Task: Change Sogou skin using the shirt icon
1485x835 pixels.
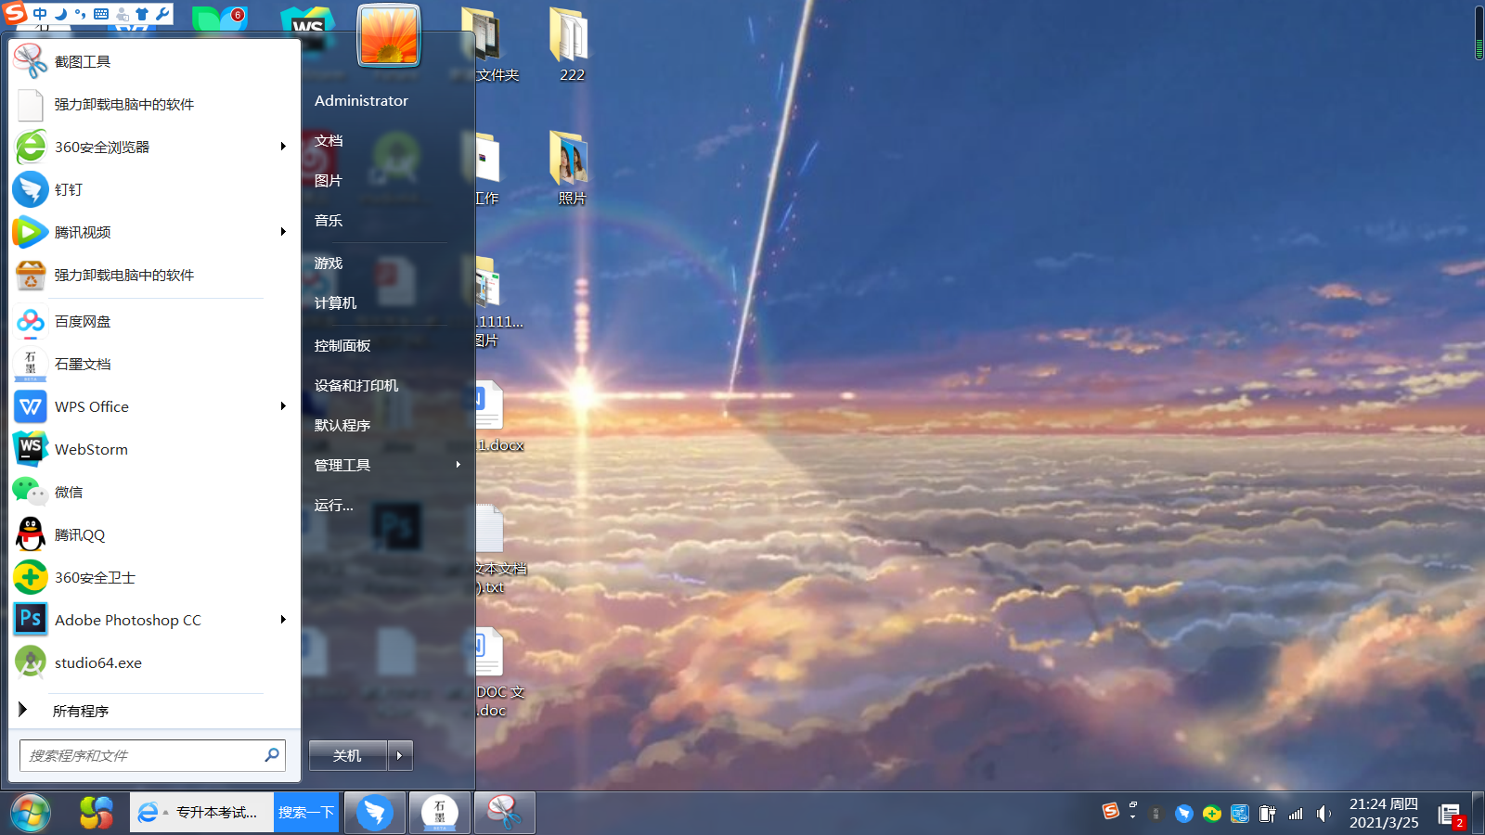Action: point(141,14)
